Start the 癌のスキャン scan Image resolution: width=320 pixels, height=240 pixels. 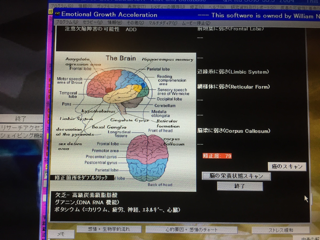[287, 167]
